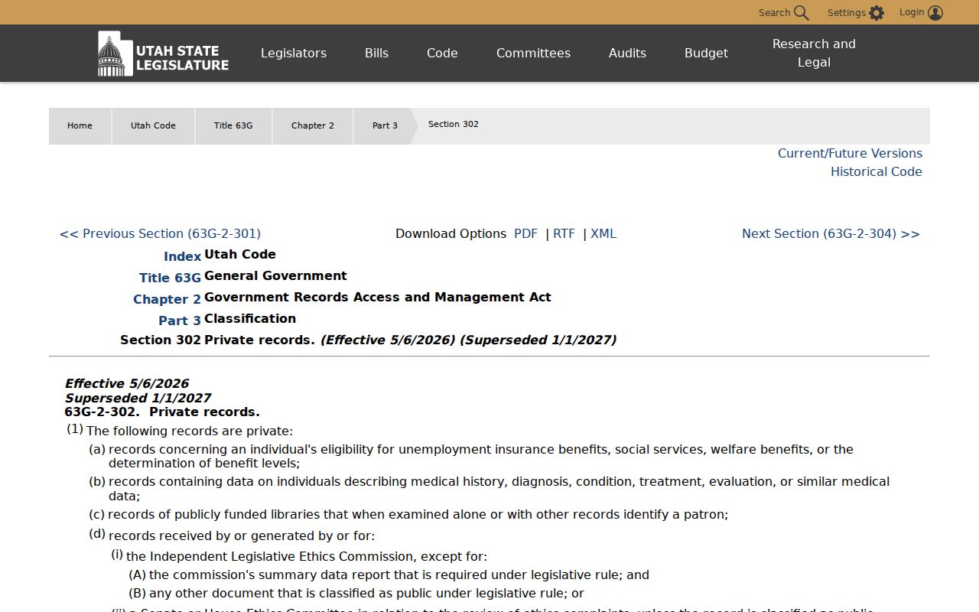The image size is (979, 612).
Task: Open the Legislators menu
Action: pos(294,53)
